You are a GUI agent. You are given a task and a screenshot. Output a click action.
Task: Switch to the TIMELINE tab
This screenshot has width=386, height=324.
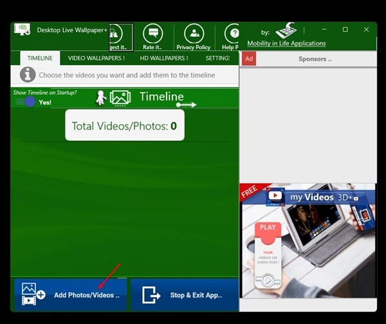(x=40, y=58)
